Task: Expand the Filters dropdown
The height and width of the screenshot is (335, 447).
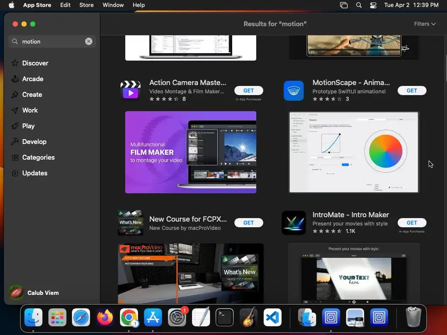Action: [425, 24]
